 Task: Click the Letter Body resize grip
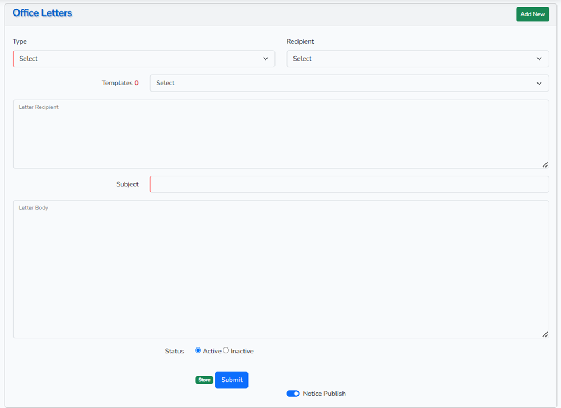click(545, 334)
